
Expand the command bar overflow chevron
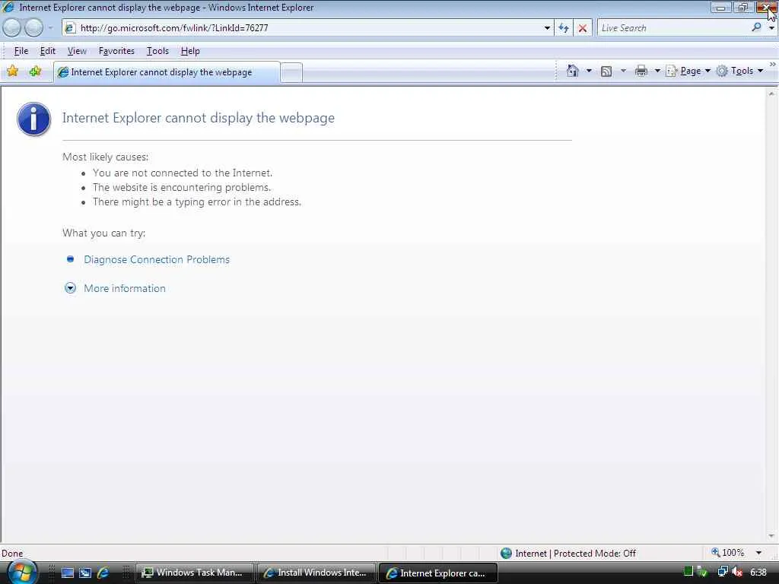click(x=773, y=65)
